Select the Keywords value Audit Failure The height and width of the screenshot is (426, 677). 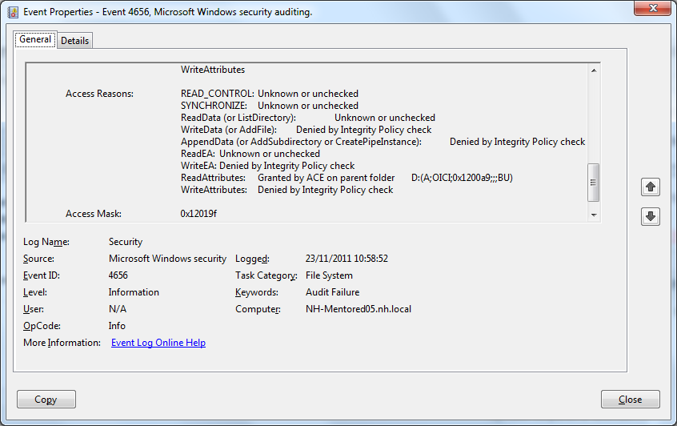click(332, 292)
